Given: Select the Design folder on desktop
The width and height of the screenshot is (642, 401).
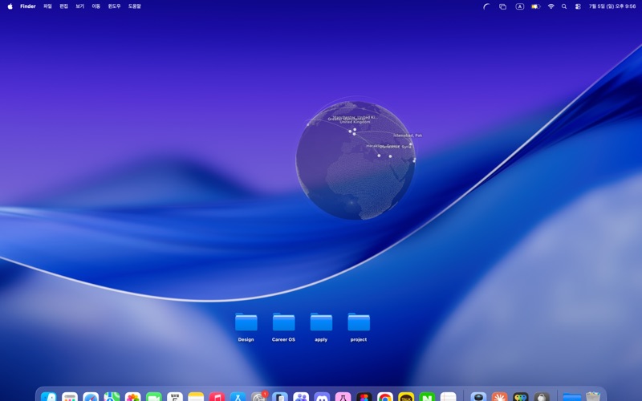Looking at the screenshot, I should [246, 327].
